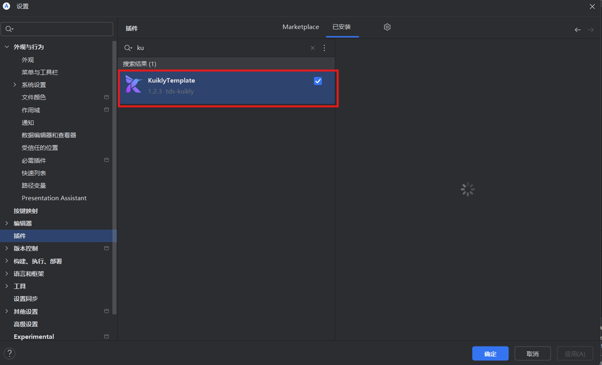Screen dimensions: 602x365
Task: Select the highlighted 插件 tree item
Action: tap(58, 236)
